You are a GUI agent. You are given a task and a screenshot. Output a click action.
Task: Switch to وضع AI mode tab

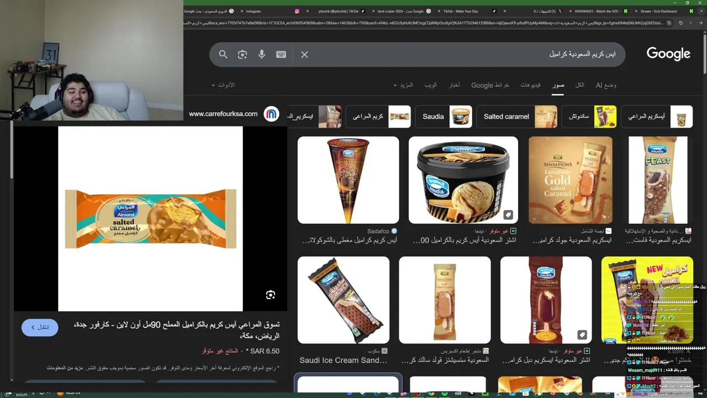pos(606,85)
